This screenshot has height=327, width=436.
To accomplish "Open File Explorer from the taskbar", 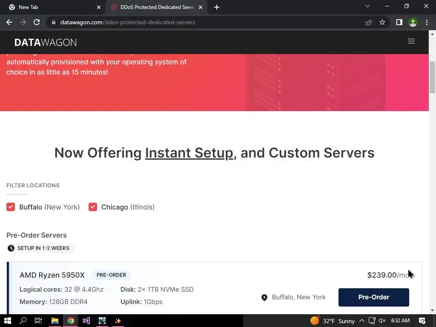I will pyautogui.click(x=54, y=321).
